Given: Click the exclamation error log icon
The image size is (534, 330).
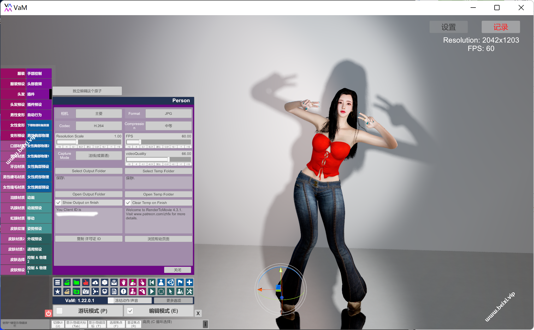Looking at the screenshot, I should [x=123, y=292].
